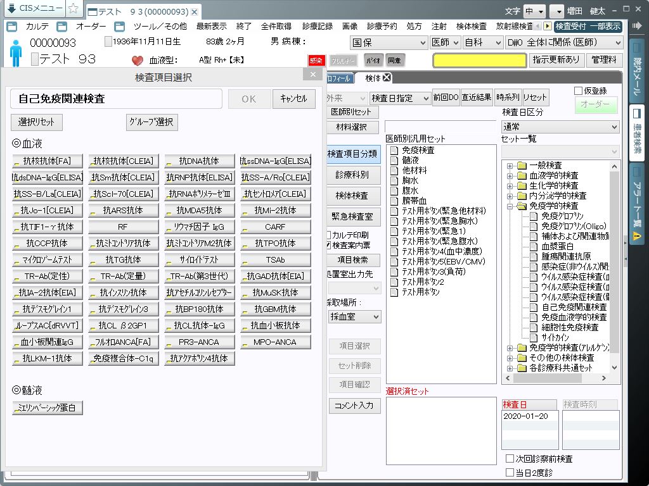This screenshot has width=649, height=486.
Task: Check the 次回診察前検査 checkbox
Action: click(x=510, y=458)
